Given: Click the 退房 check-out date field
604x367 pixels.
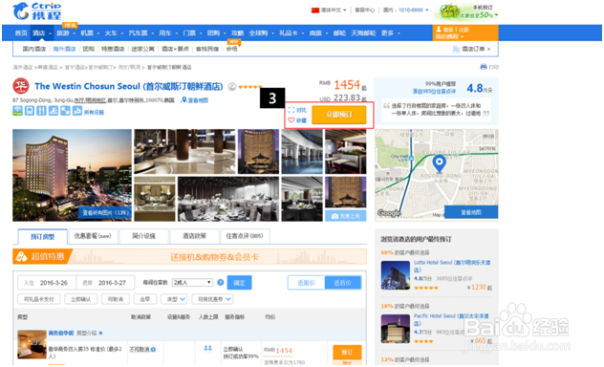Looking at the screenshot, I should 105,283.
